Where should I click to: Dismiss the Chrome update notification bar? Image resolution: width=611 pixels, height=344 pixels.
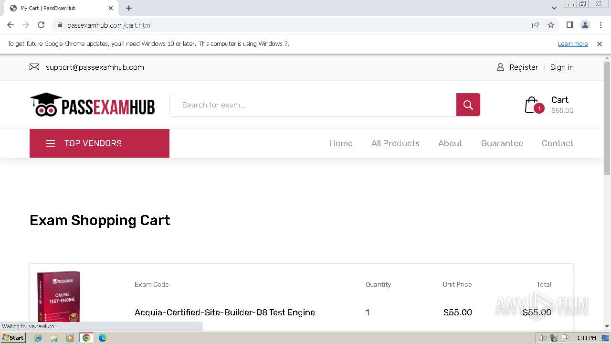click(600, 44)
